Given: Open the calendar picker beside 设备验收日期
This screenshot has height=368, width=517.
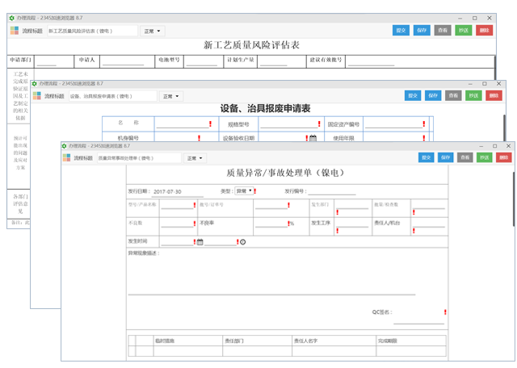Looking at the screenshot, I should (313, 138).
